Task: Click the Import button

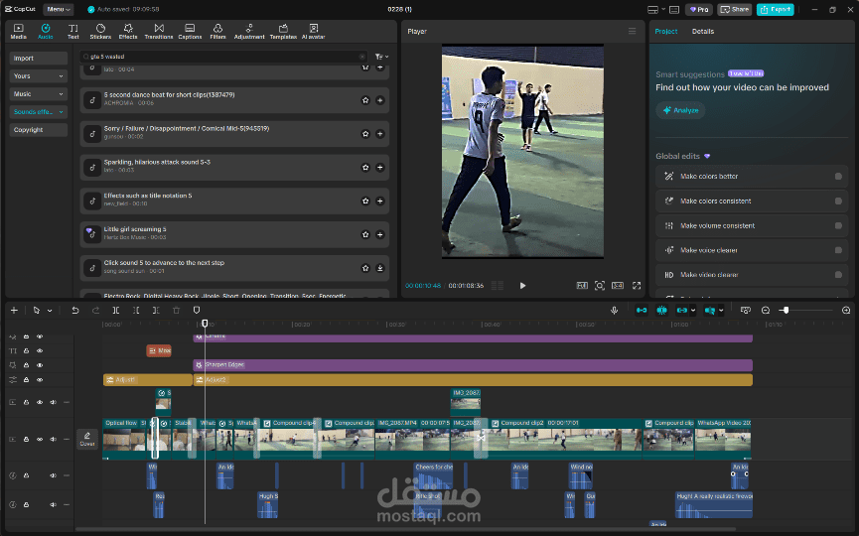Action: (39, 58)
